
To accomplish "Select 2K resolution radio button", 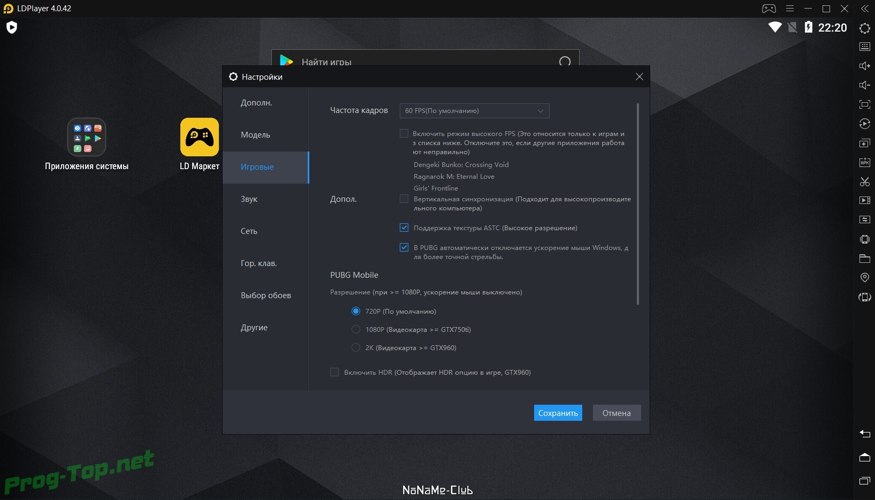I will [356, 347].
